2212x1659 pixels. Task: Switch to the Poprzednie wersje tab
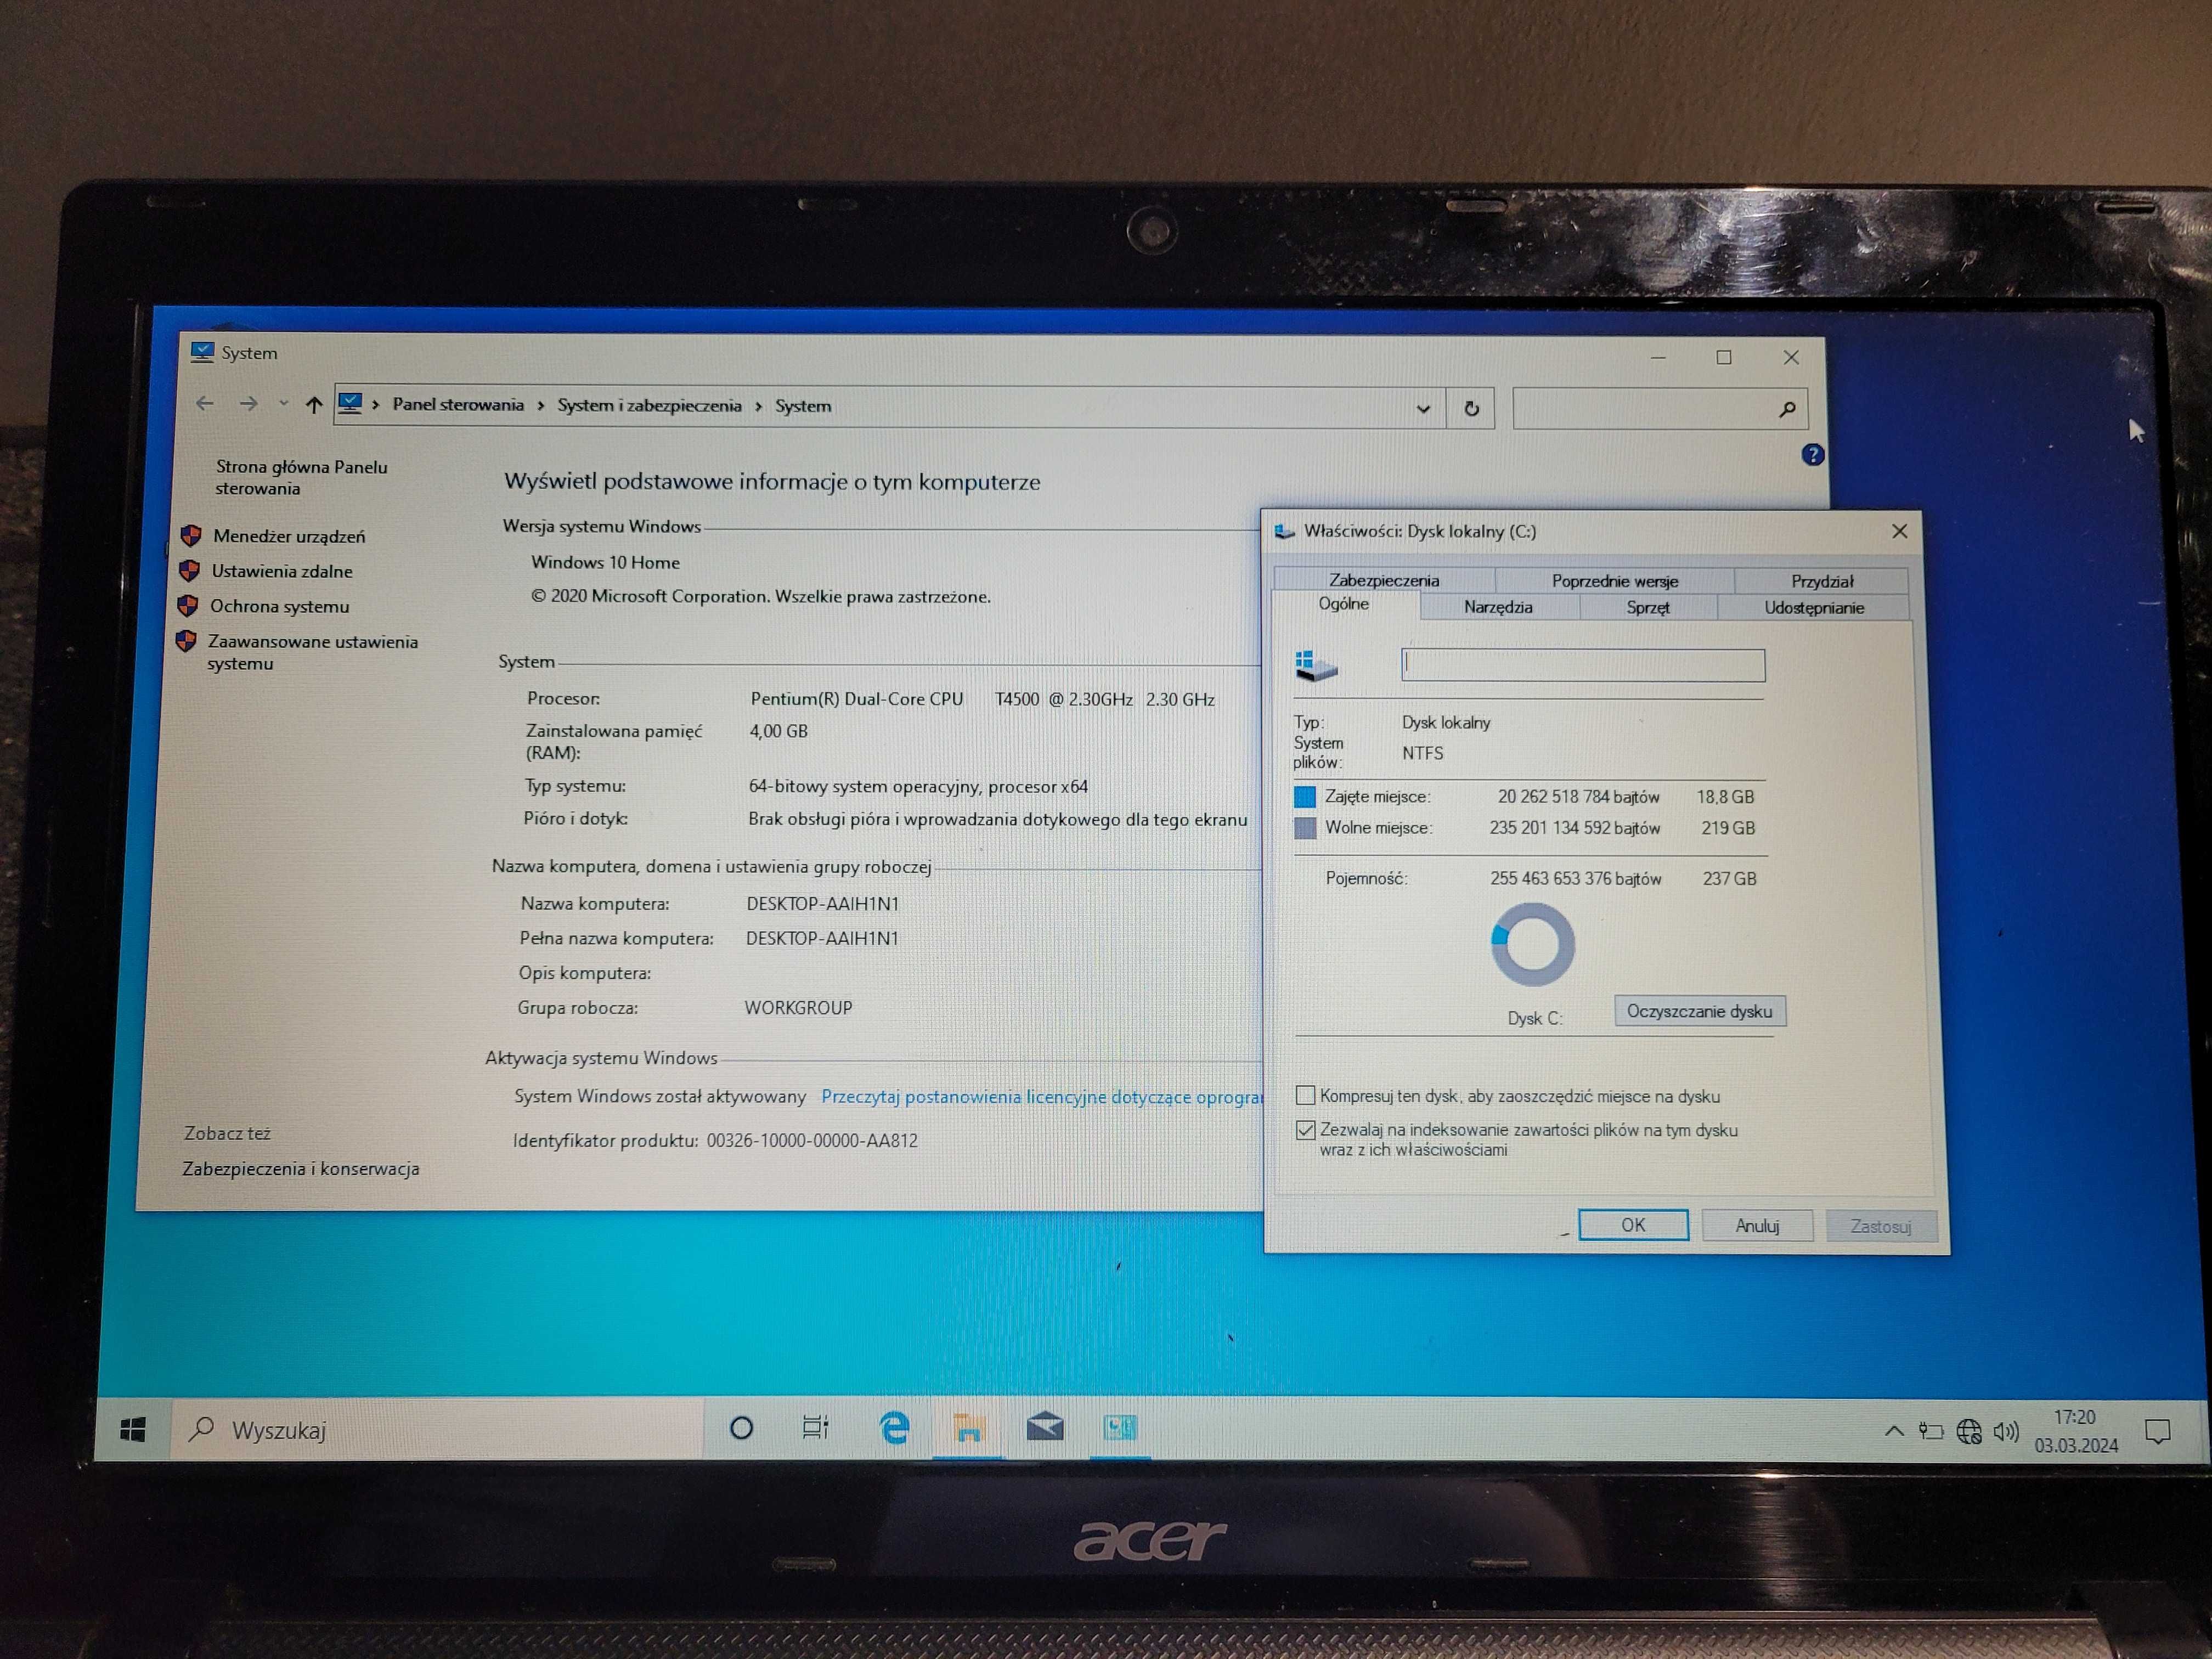coord(1614,581)
